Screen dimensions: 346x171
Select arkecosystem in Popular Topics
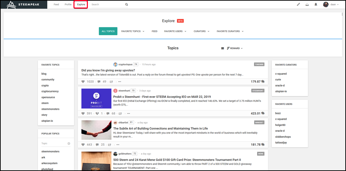pos(49,163)
